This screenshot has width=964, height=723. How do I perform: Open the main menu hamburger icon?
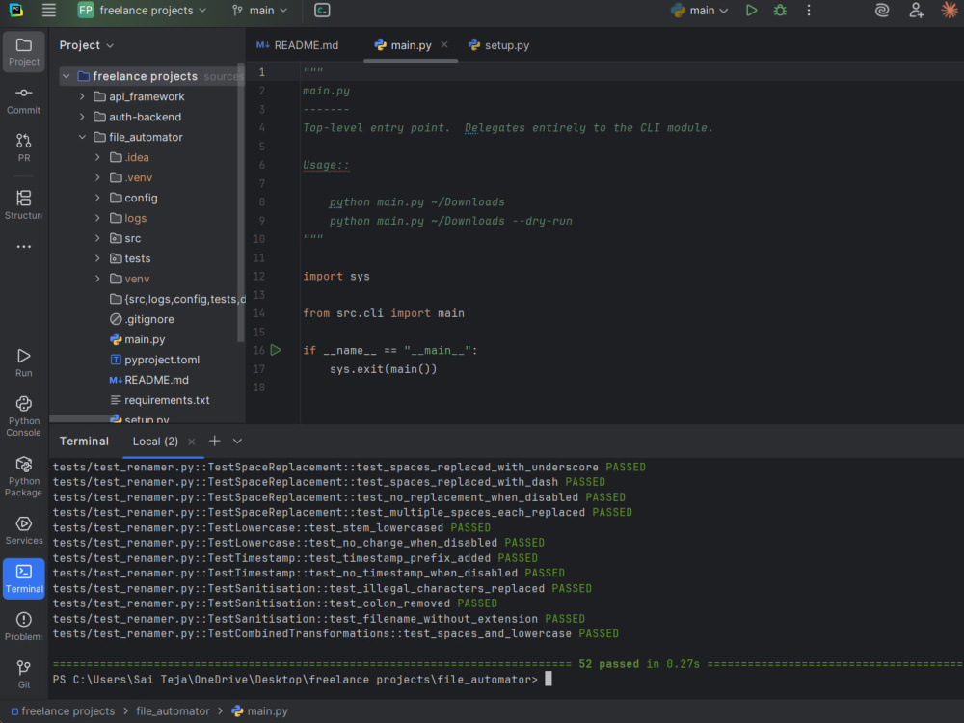coord(48,11)
